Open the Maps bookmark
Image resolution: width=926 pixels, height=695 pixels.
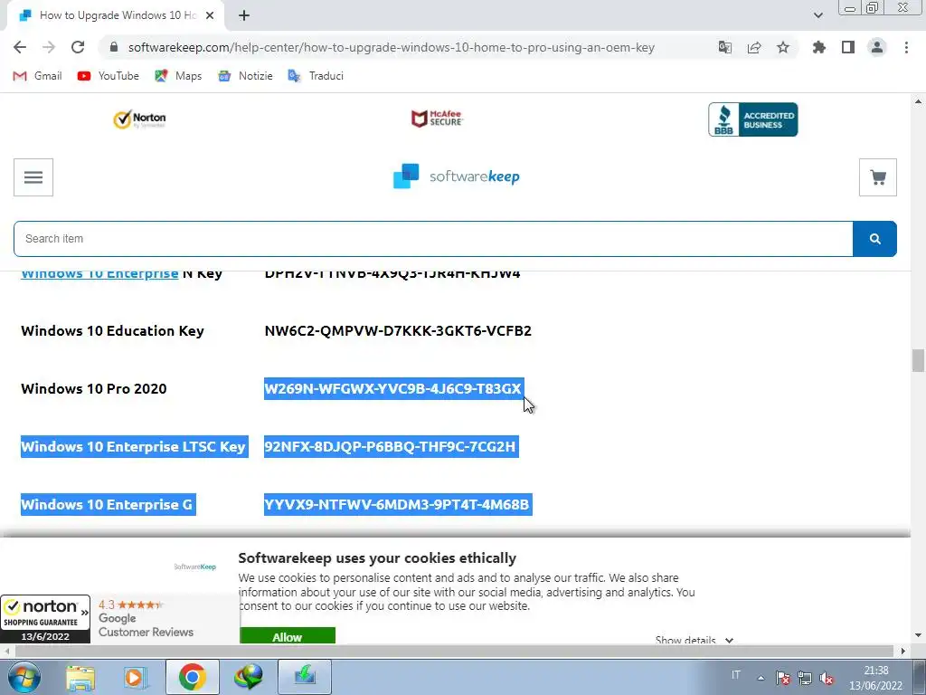click(x=178, y=76)
